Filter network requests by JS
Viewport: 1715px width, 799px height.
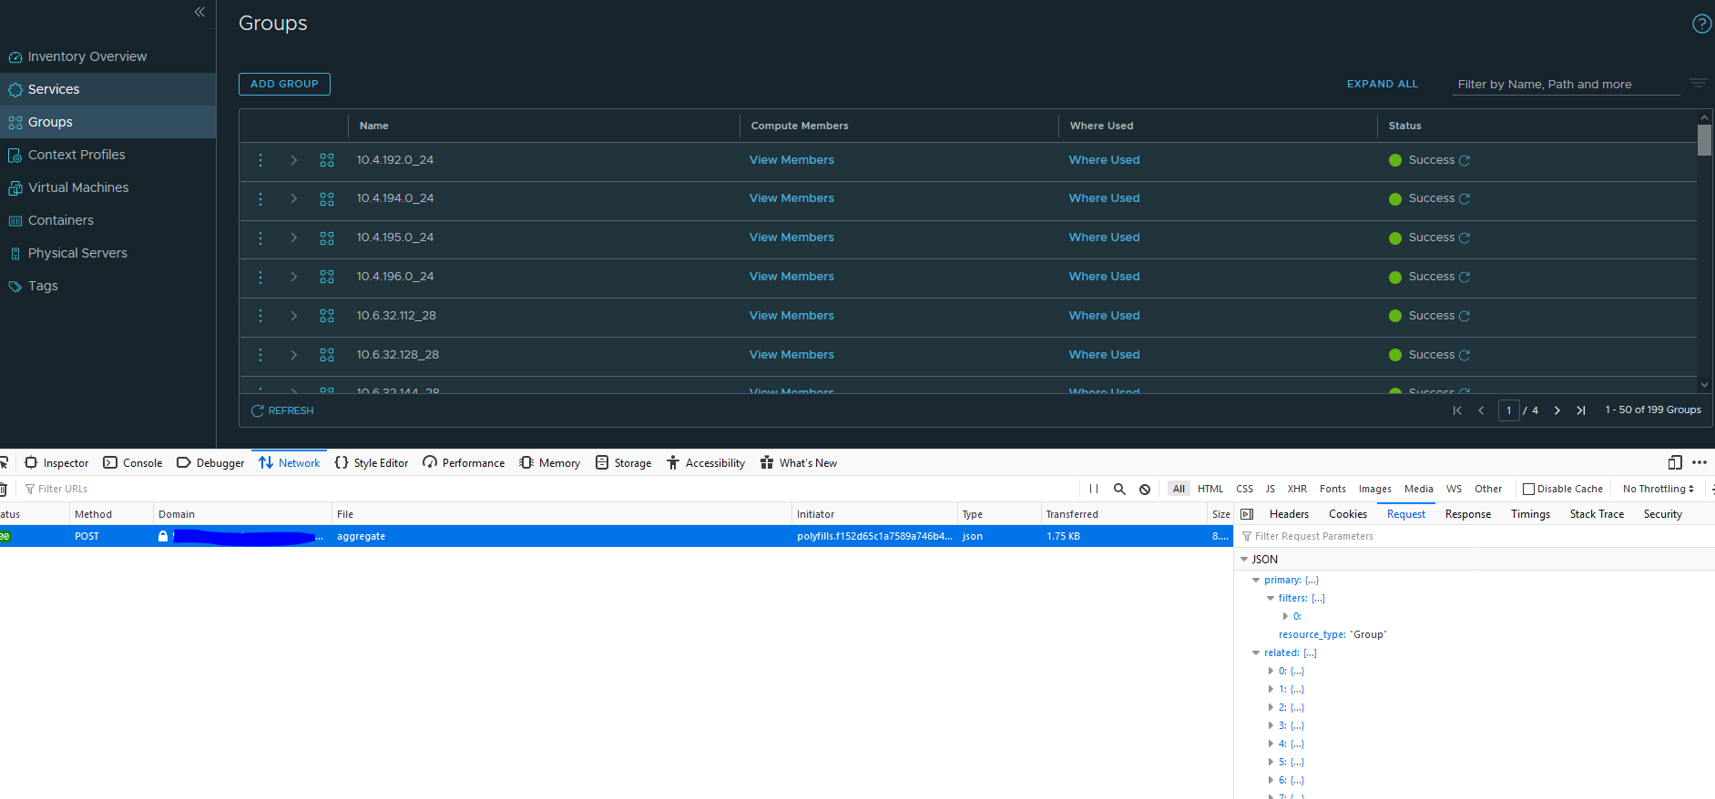[x=1271, y=489]
